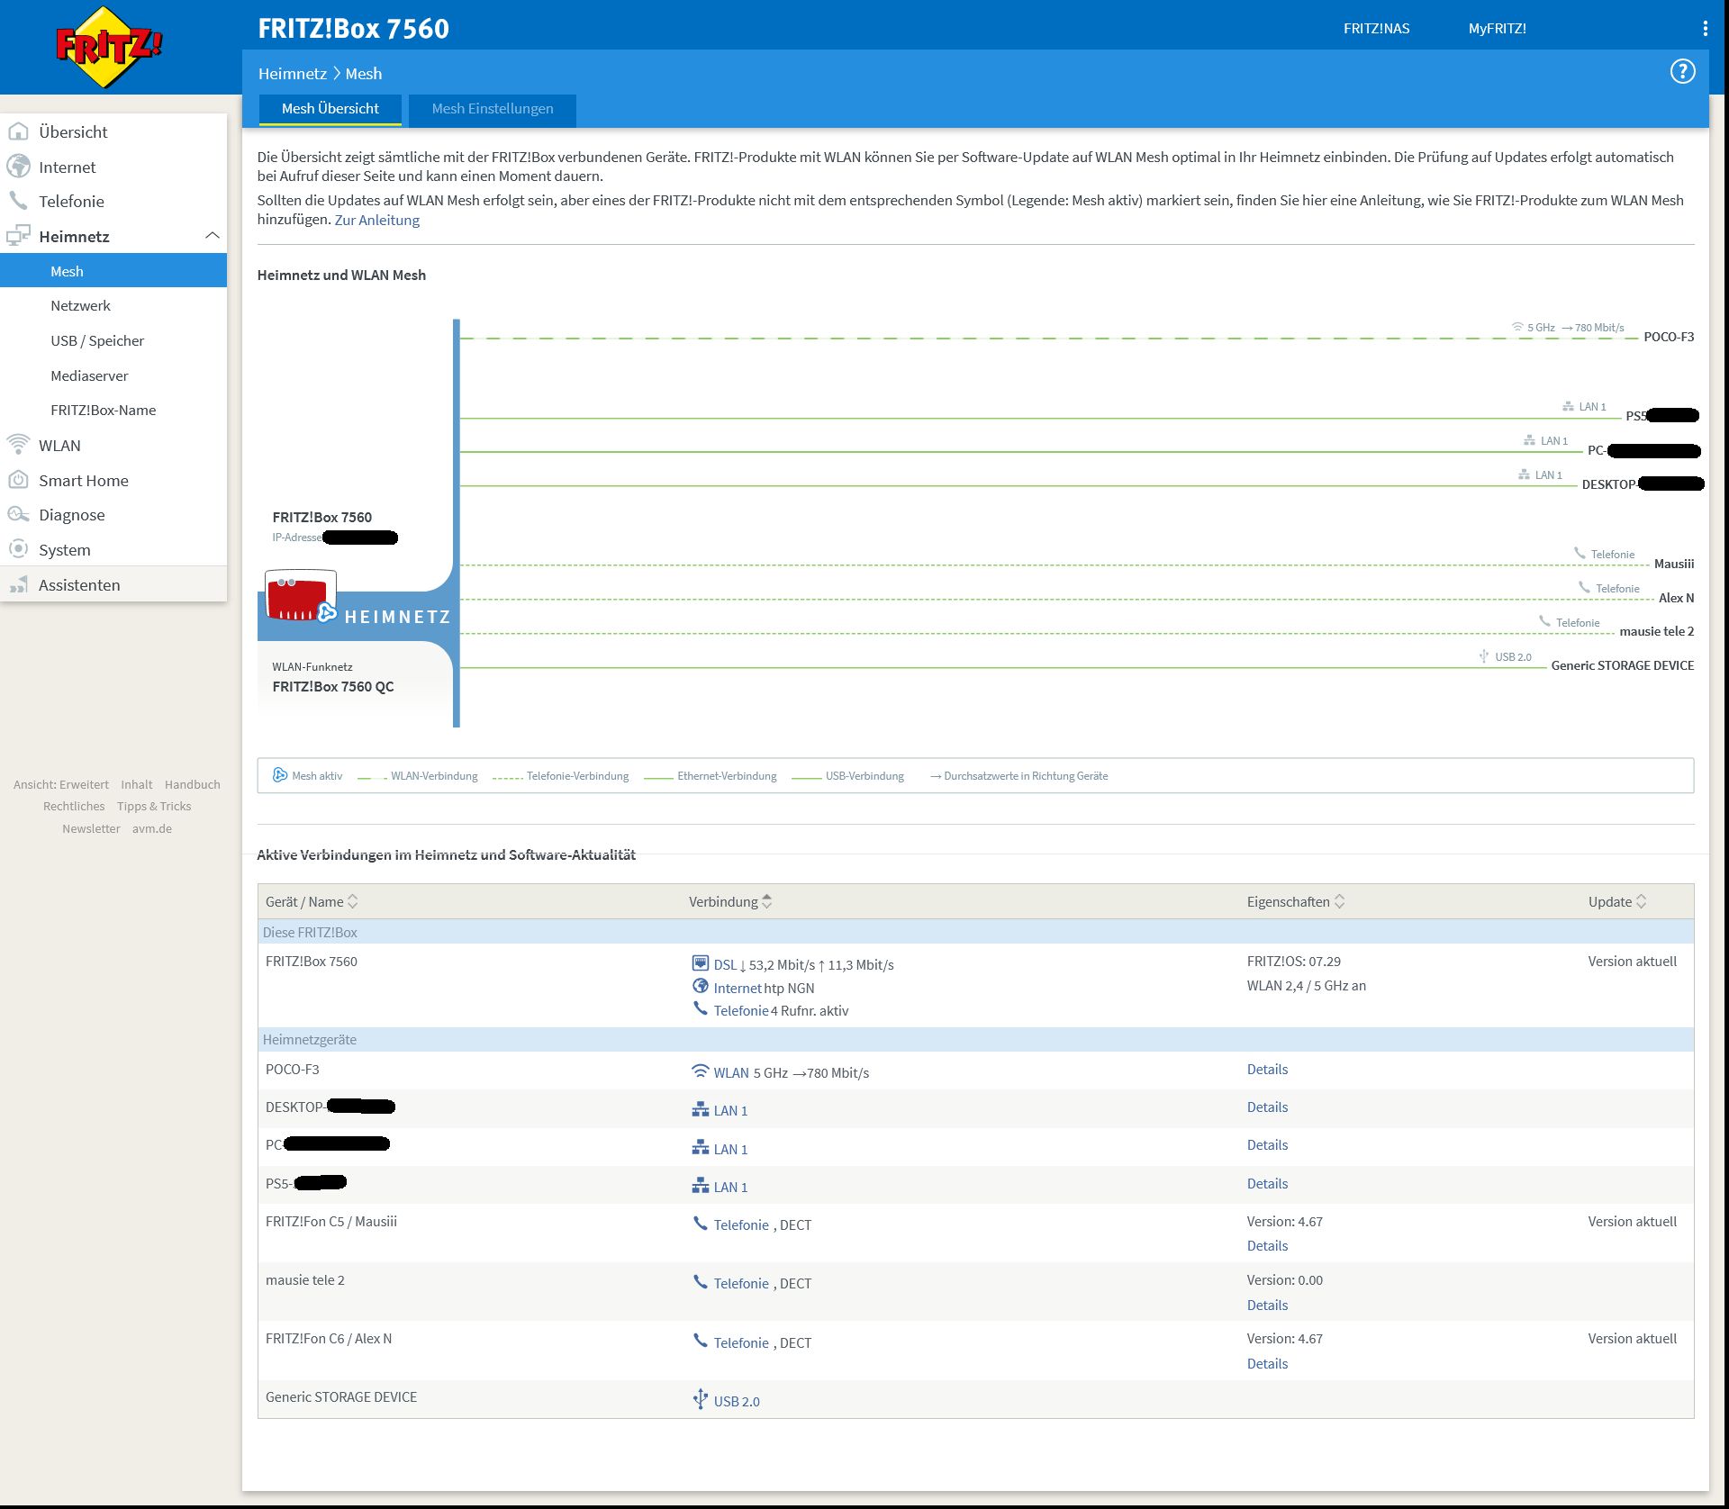Viewport: 1729px width, 1509px height.
Task: Collapse the Heimnetz menu chevron
Action: coord(213,236)
